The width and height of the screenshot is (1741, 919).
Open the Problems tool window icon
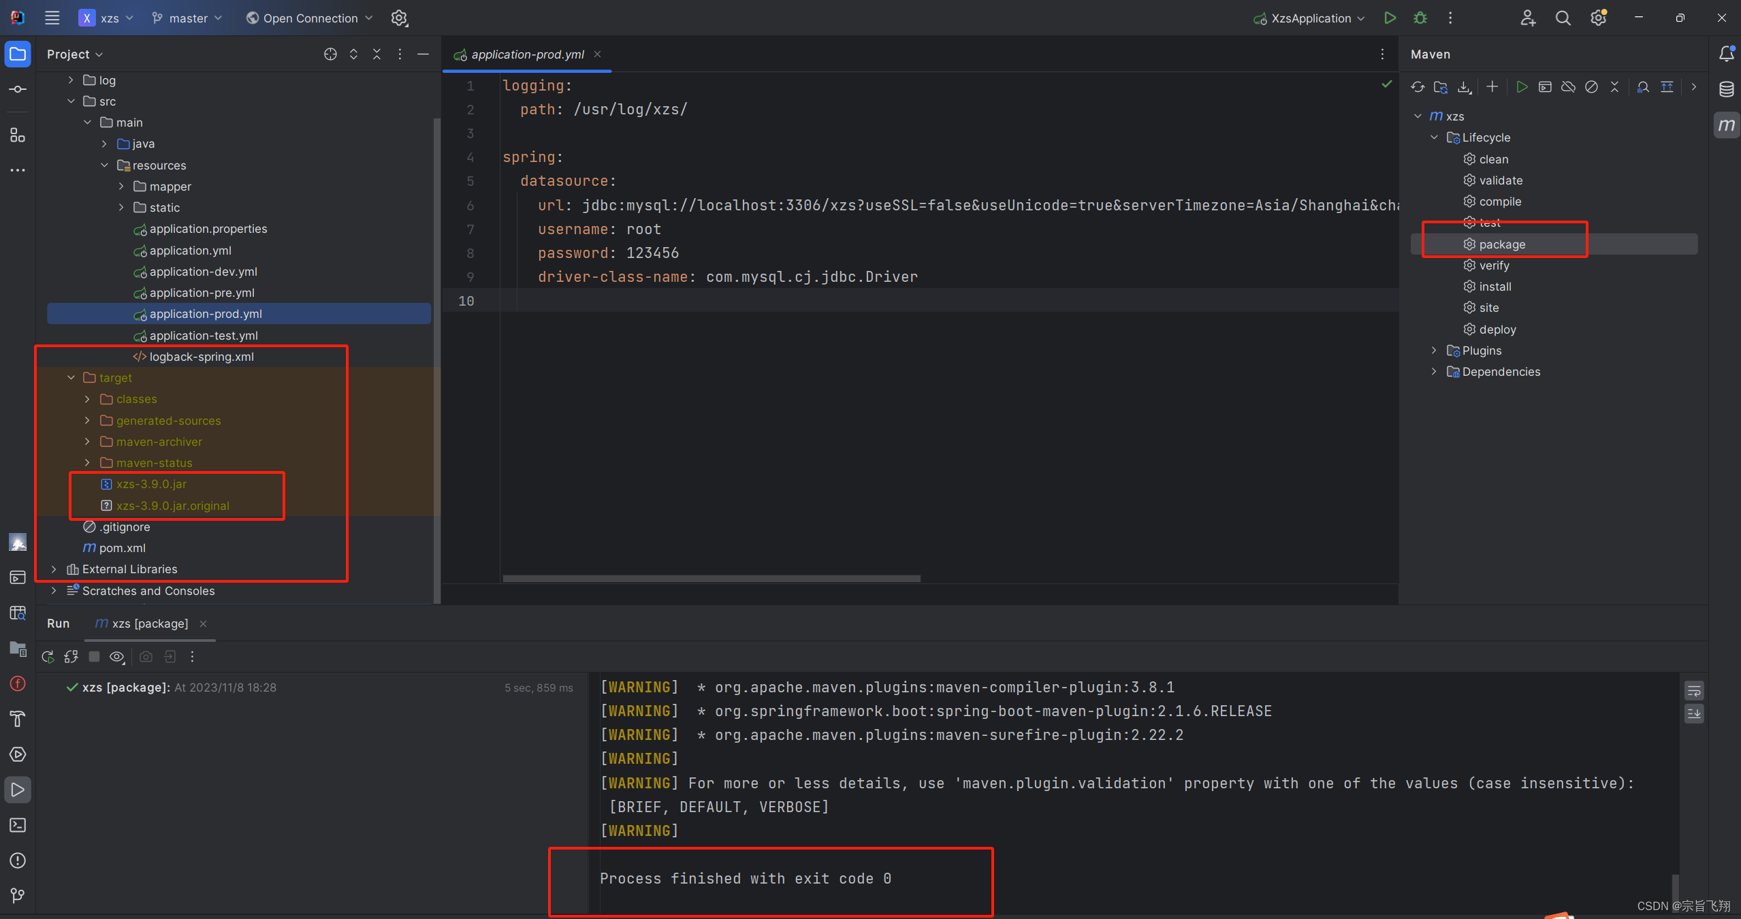(18, 860)
